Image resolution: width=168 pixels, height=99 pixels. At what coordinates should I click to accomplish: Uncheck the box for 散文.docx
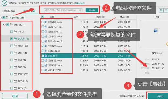[x=43, y=56]
